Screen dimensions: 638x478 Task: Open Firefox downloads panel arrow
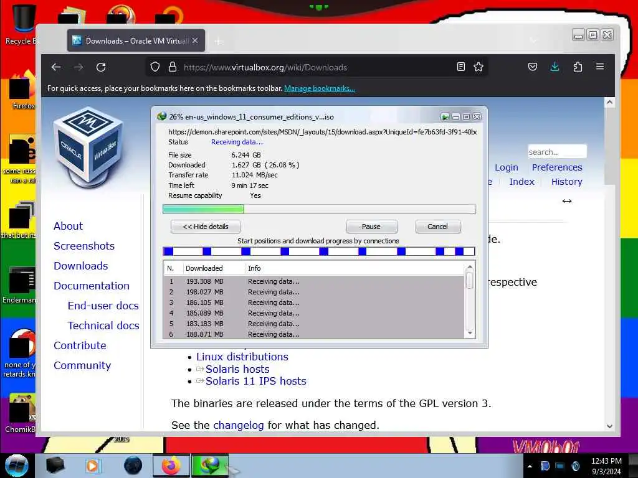[x=555, y=67]
